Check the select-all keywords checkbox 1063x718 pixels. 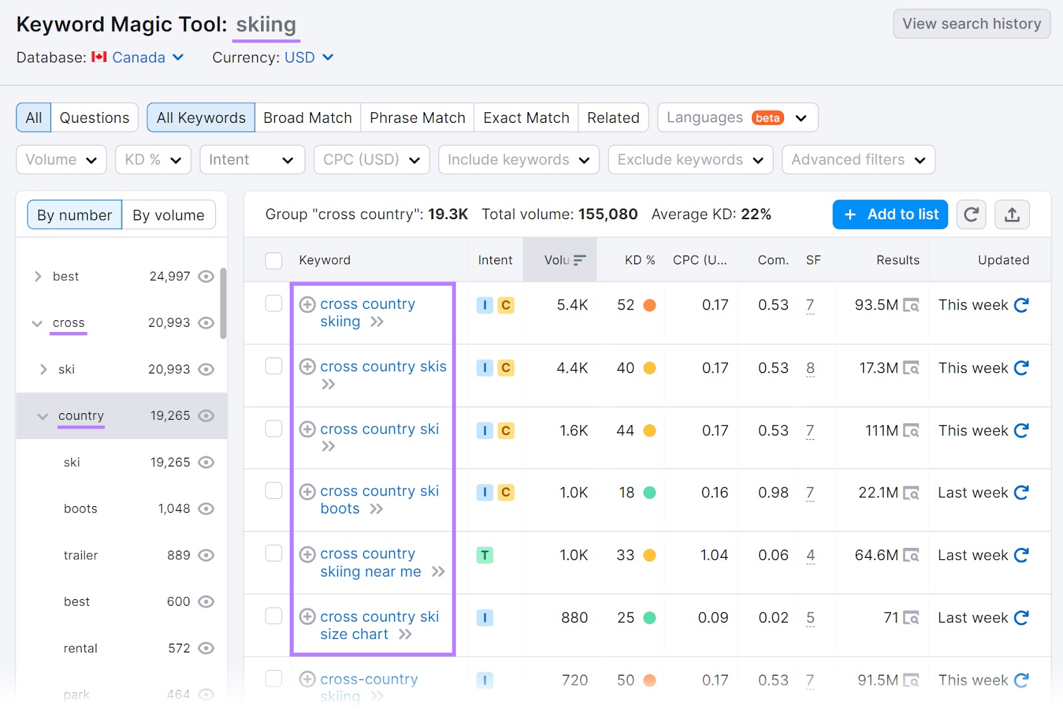[x=273, y=260]
